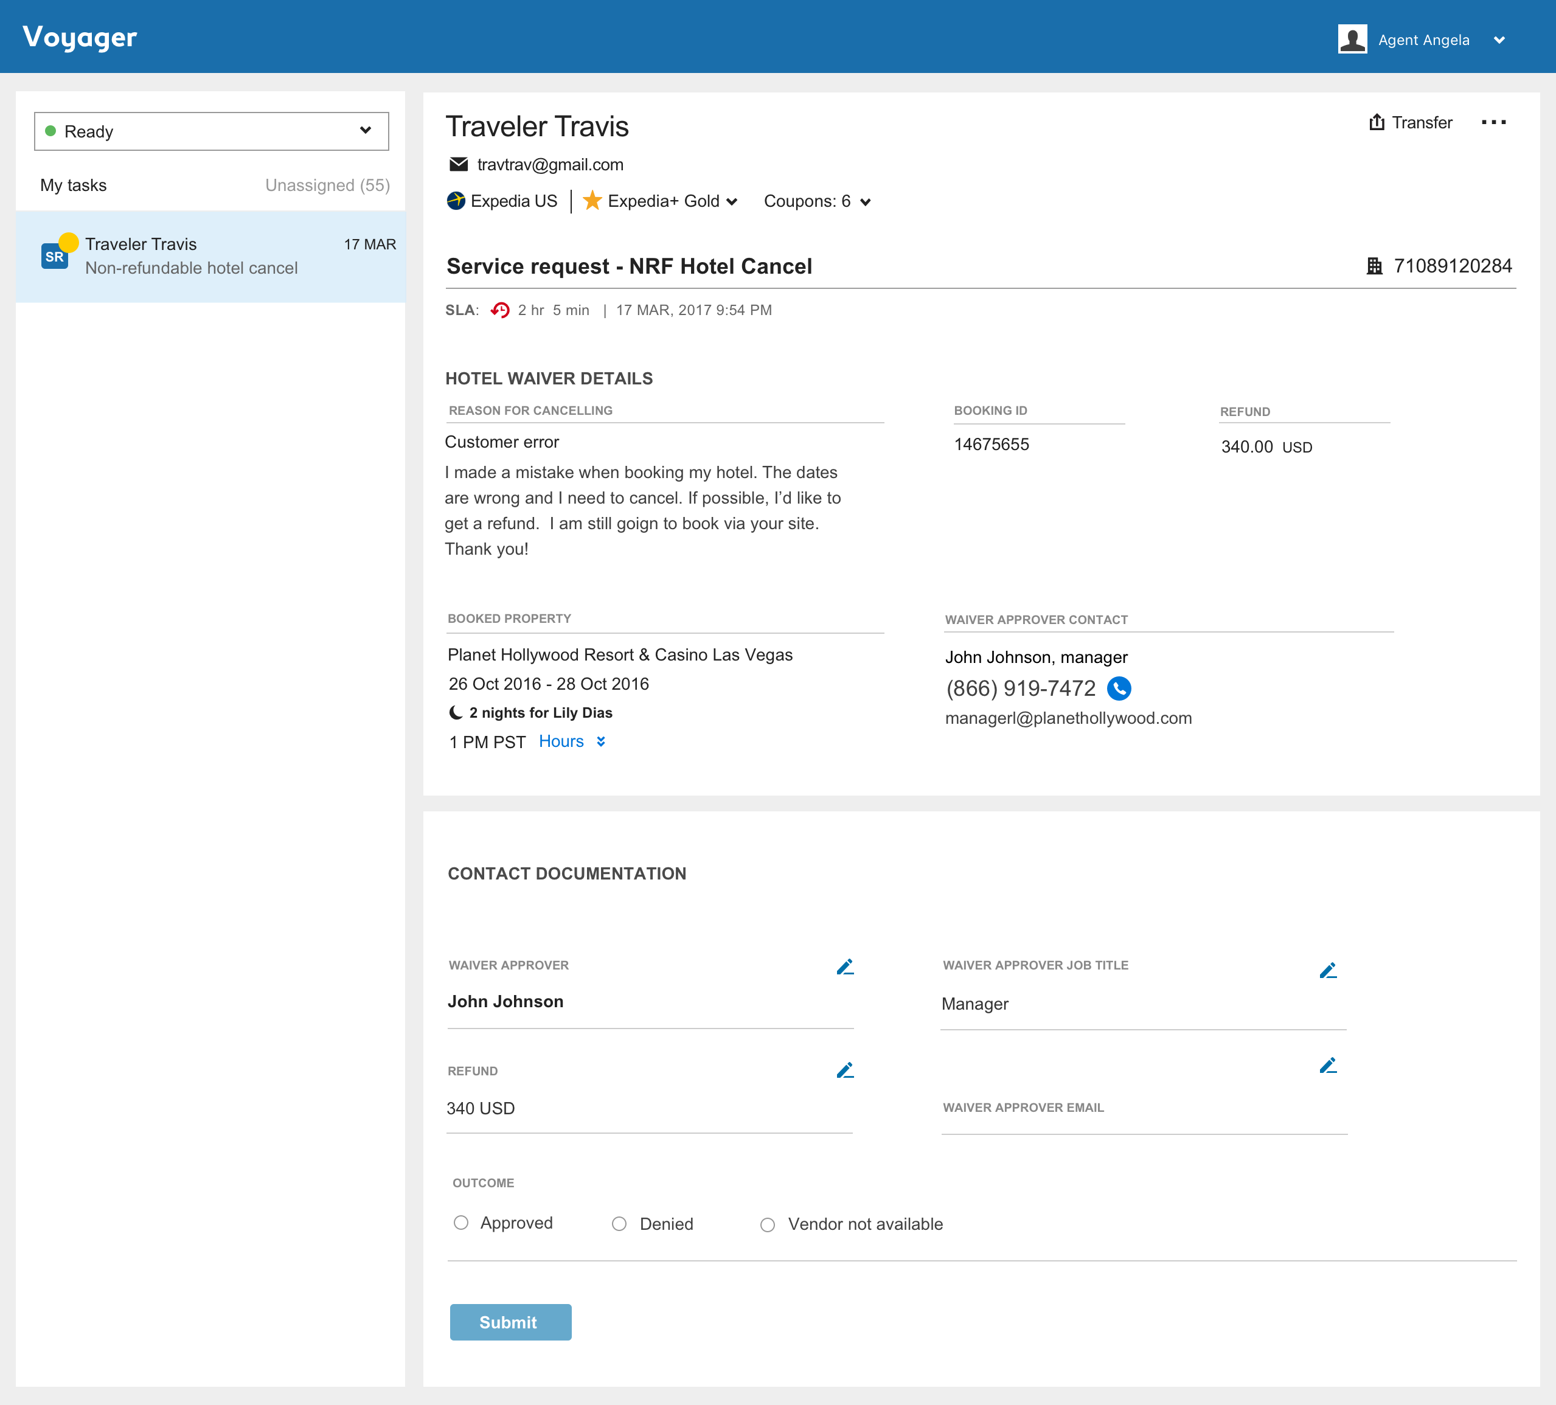Click the Transfer button
The image size is (1556, 1405).
click(1410, 123)
